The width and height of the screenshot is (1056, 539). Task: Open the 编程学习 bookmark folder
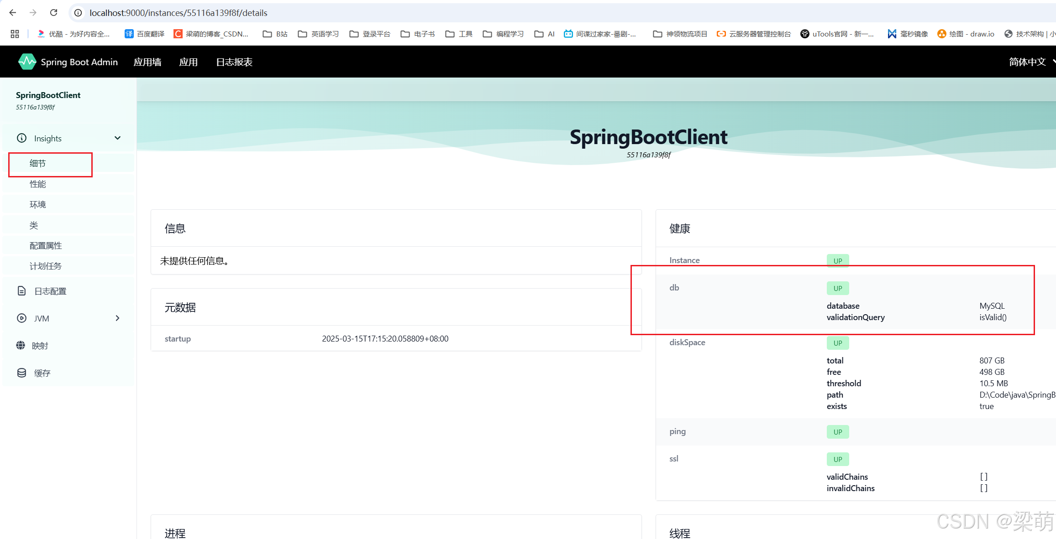[x=503, y=34]
